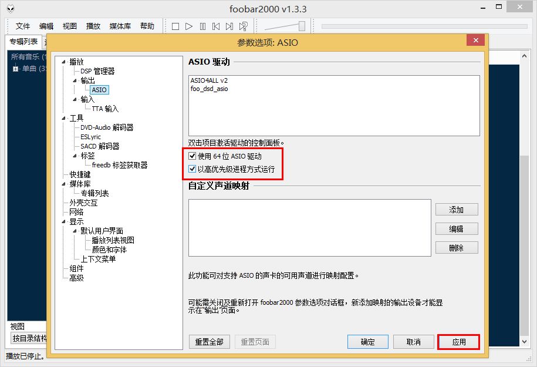Select 专辑列表 under 媒体库 in tree
Viewport: 537px width, 367px height.
[95, 193]
